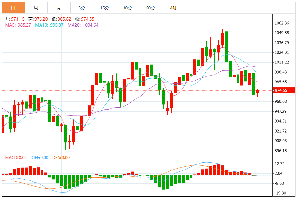This screenshot has height=197, width=297.
Task: Click the -8.63 MACD axis label
Action: click(x=279, y=183)
